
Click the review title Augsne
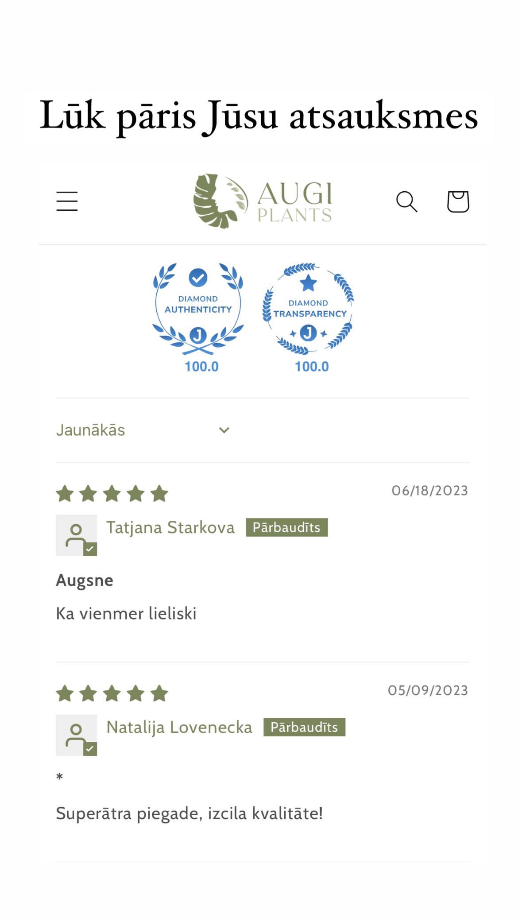tap(85, 580)
